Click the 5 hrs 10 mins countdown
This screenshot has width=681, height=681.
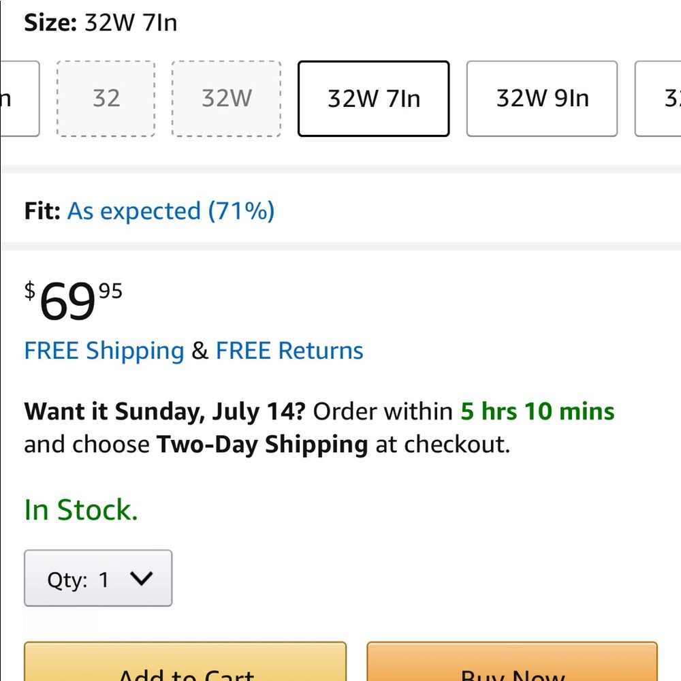click(x=537, y=411)
